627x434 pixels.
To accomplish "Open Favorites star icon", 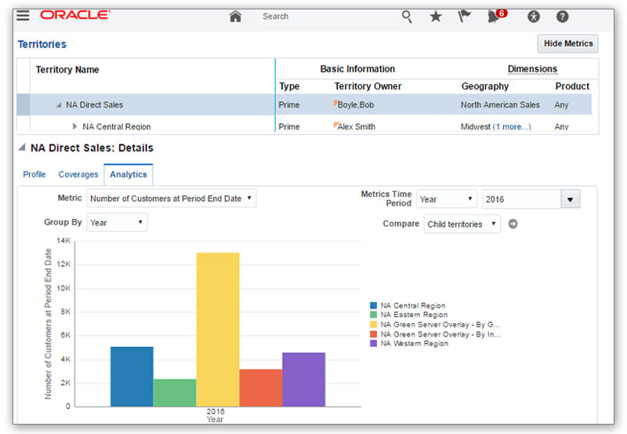I will click(x=436, y=16).
